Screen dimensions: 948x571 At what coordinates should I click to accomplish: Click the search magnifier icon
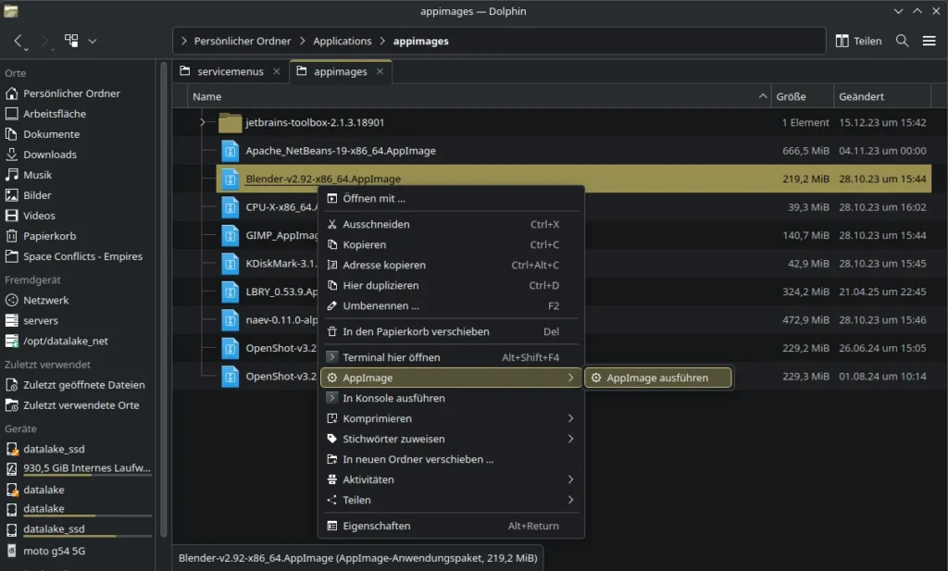902,41
